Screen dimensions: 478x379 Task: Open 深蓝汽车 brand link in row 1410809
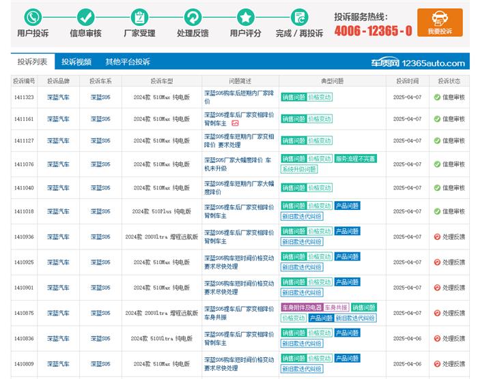click(x=58, y=364)
